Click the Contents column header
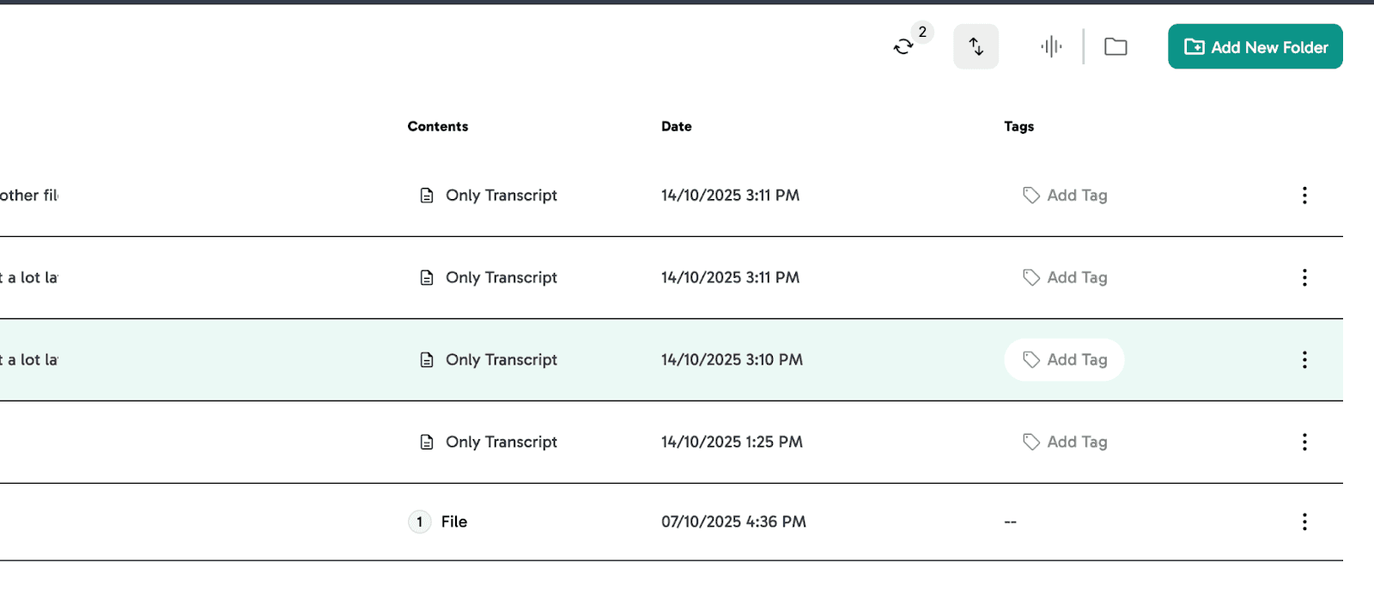Image resolution: width=1374 pixels, height=591 pixels. point(437,126)
